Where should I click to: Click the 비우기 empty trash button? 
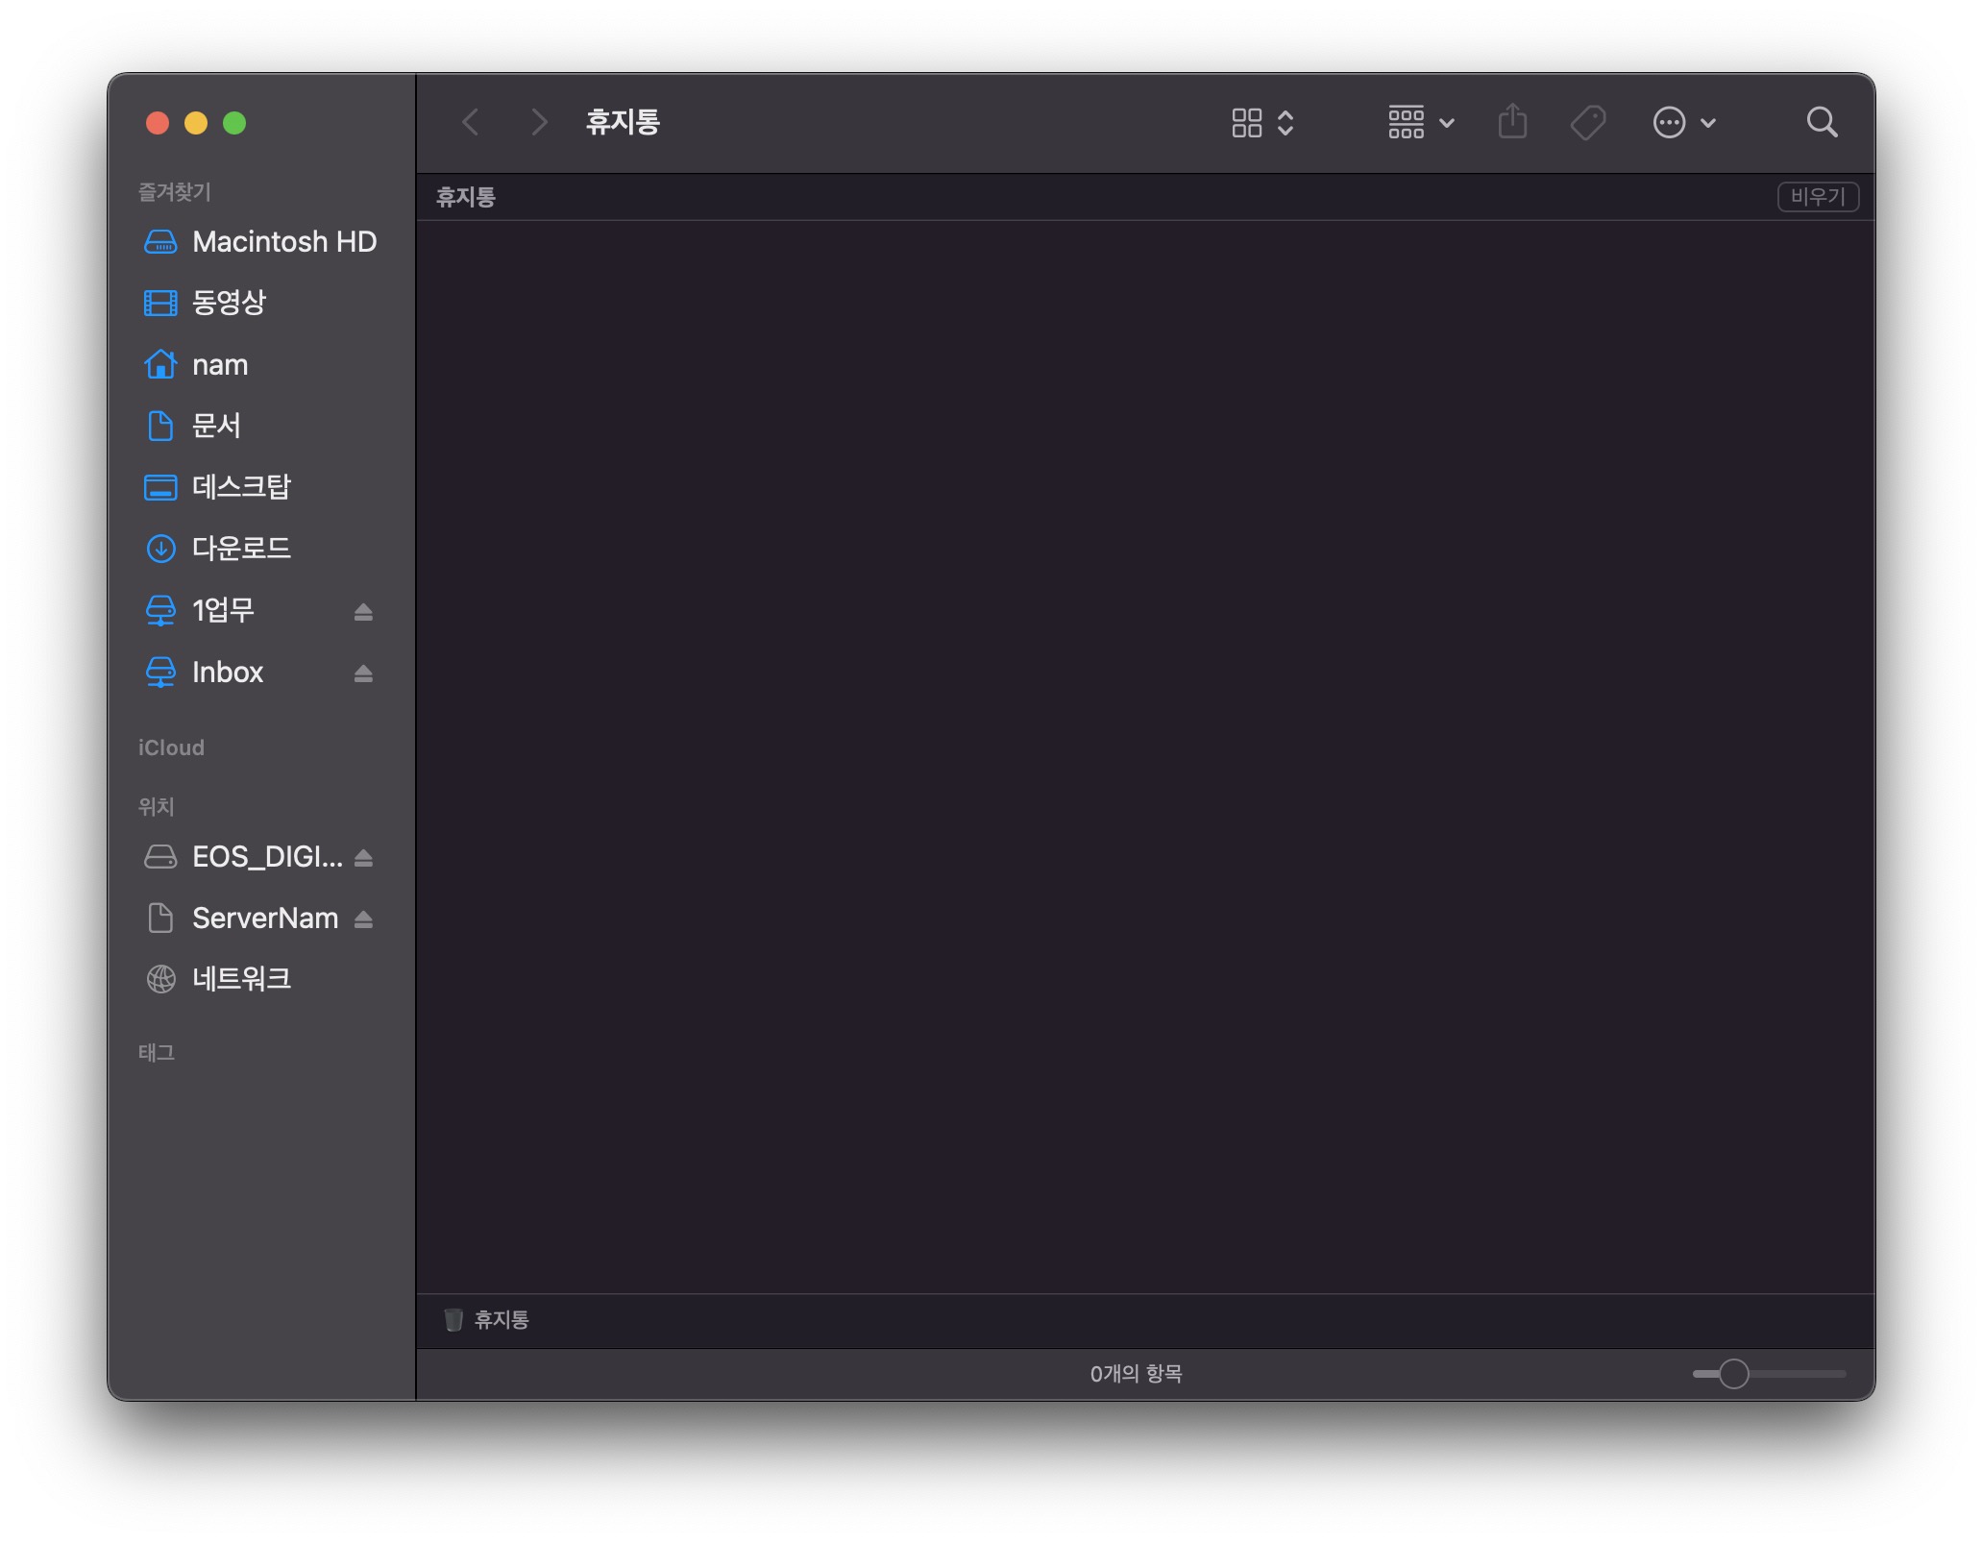tap(1817, 197)
